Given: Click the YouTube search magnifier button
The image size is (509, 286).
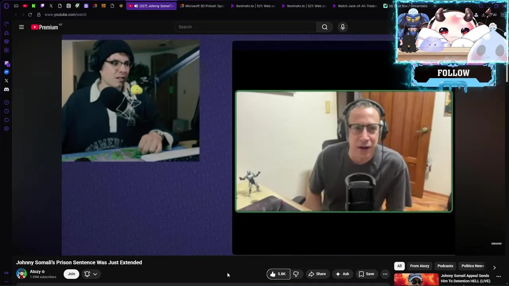Looking at the screenshot, I should pos(325,27).
